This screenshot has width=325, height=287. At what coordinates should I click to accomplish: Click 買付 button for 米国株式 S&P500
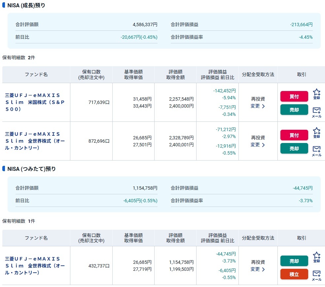click(x=294, y=96)
